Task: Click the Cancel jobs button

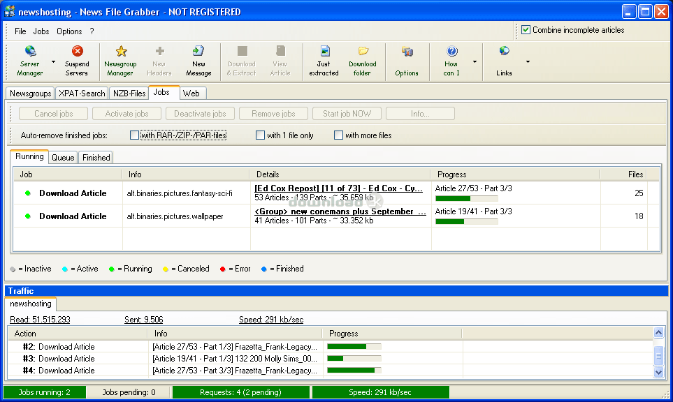Action: pos(54,114)
